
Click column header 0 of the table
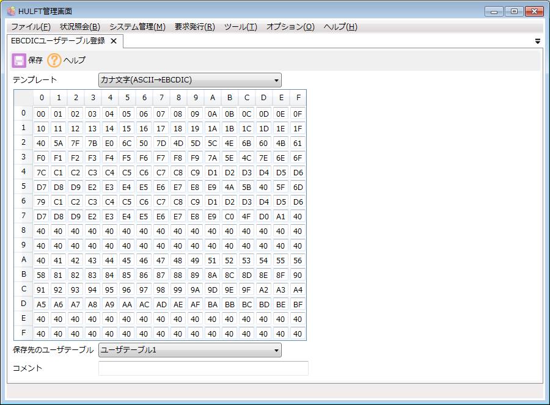(42, 98)
